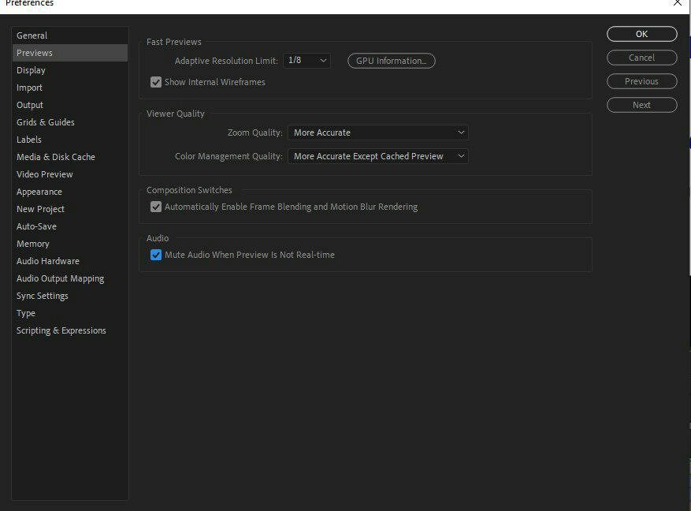Open the Display preferences
This screenshot has width=691, height=511.
pos(70,70)
